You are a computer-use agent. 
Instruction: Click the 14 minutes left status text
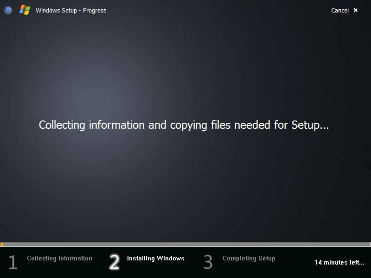[x=339, y=262]
